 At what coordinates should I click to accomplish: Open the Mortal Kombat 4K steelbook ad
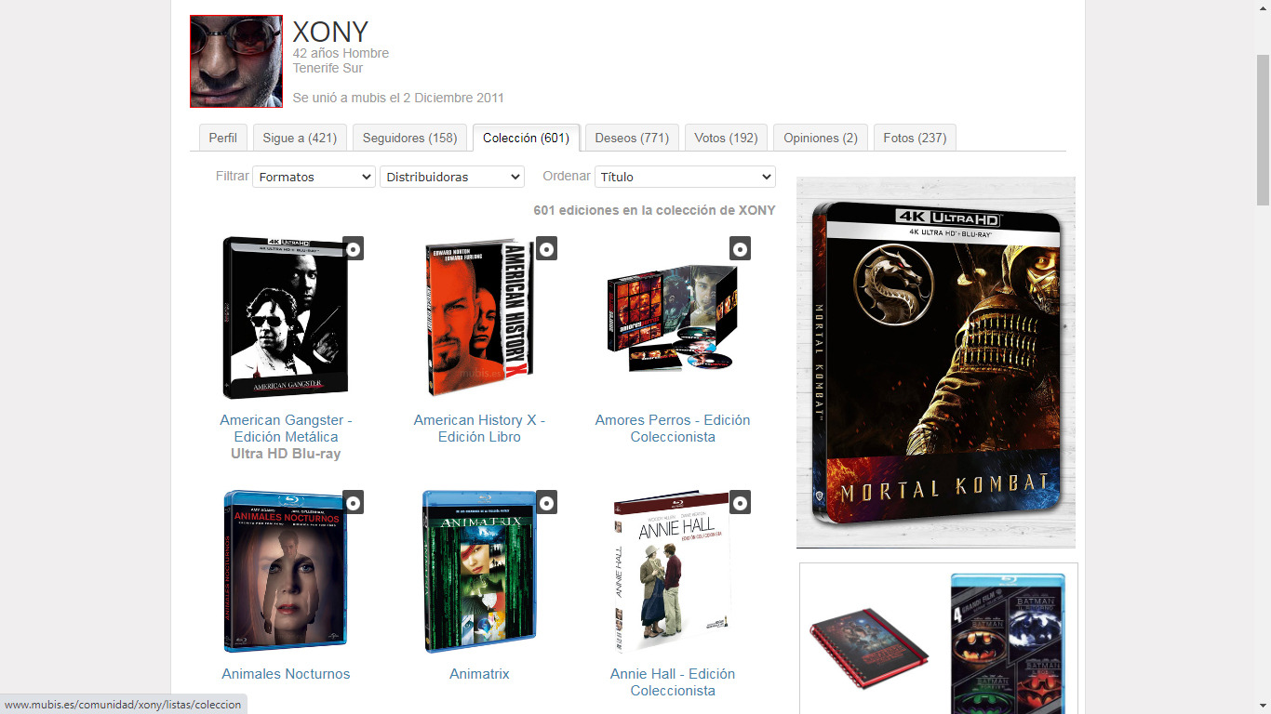(936, 363)
